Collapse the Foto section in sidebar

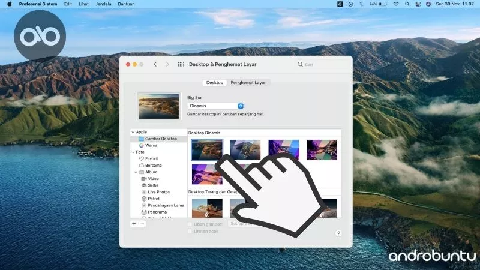click(133, 152)
